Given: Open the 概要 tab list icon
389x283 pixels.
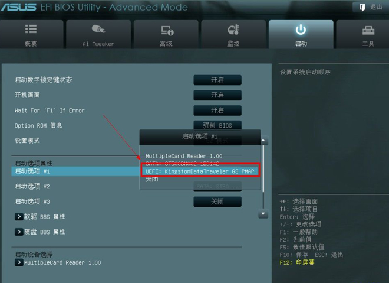Looking at the screenshot, I should pos(31,30).
